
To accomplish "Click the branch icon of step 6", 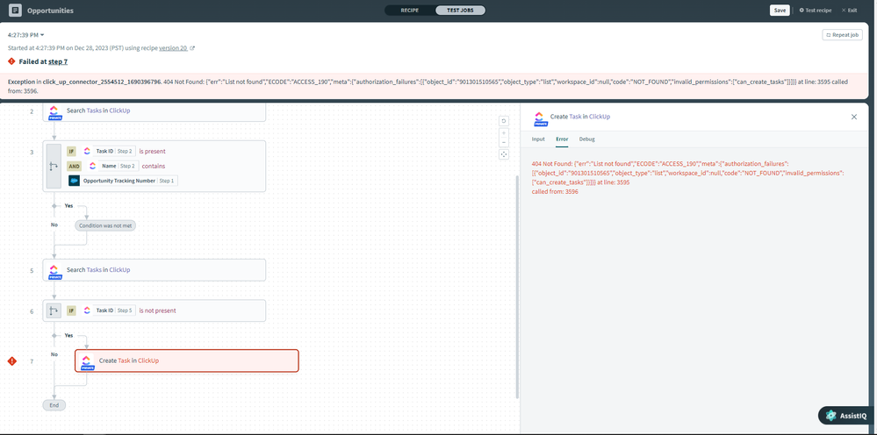I will (54, 310).
